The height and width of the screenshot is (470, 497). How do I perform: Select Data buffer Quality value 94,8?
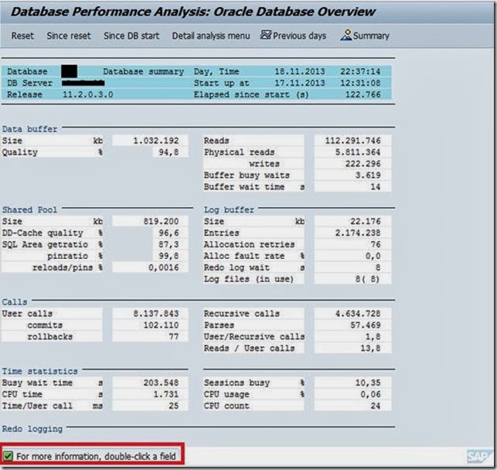[x=171, y=152]
